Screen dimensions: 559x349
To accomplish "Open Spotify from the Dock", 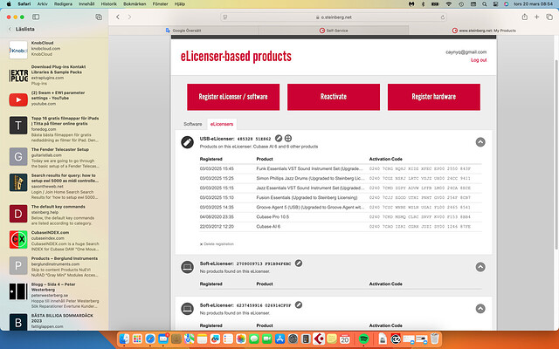I will coord(363,339).
